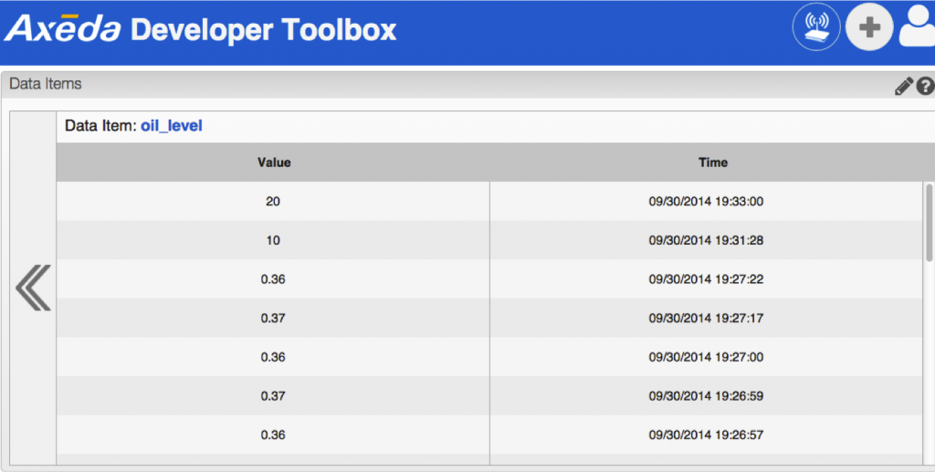935x472 pixels.
Task: Open the help question mark icon
Action: [926, 87]
